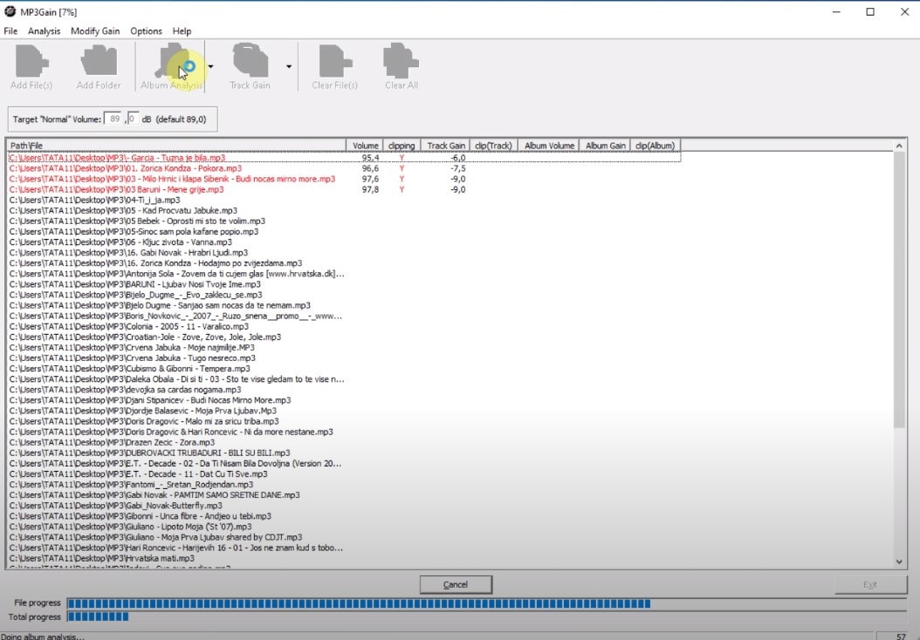Click the list scrollbar up arrow
Viewport: 920px width, 640px height.
click(899, 146)
